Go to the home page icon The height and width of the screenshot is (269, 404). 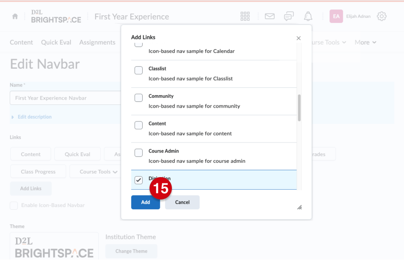(x=15, y=17)
